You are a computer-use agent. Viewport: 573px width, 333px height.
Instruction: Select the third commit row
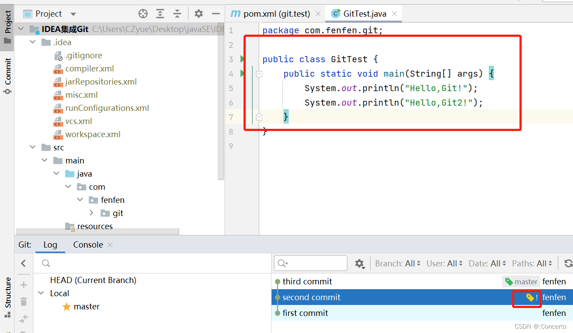coord(422,282)
